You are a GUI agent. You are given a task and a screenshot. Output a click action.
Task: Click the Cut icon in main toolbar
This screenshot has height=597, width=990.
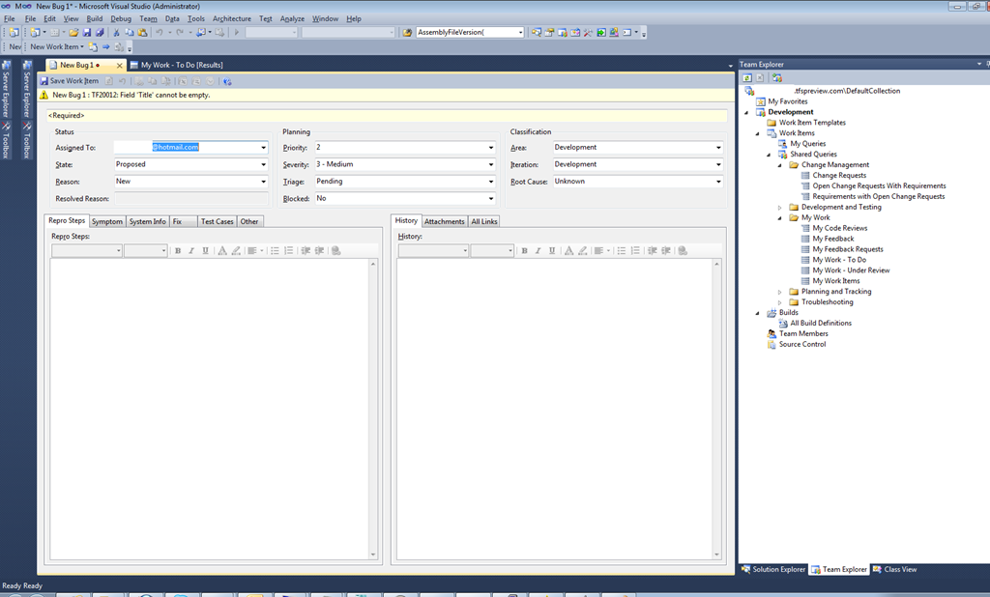(x=116, y=32)
